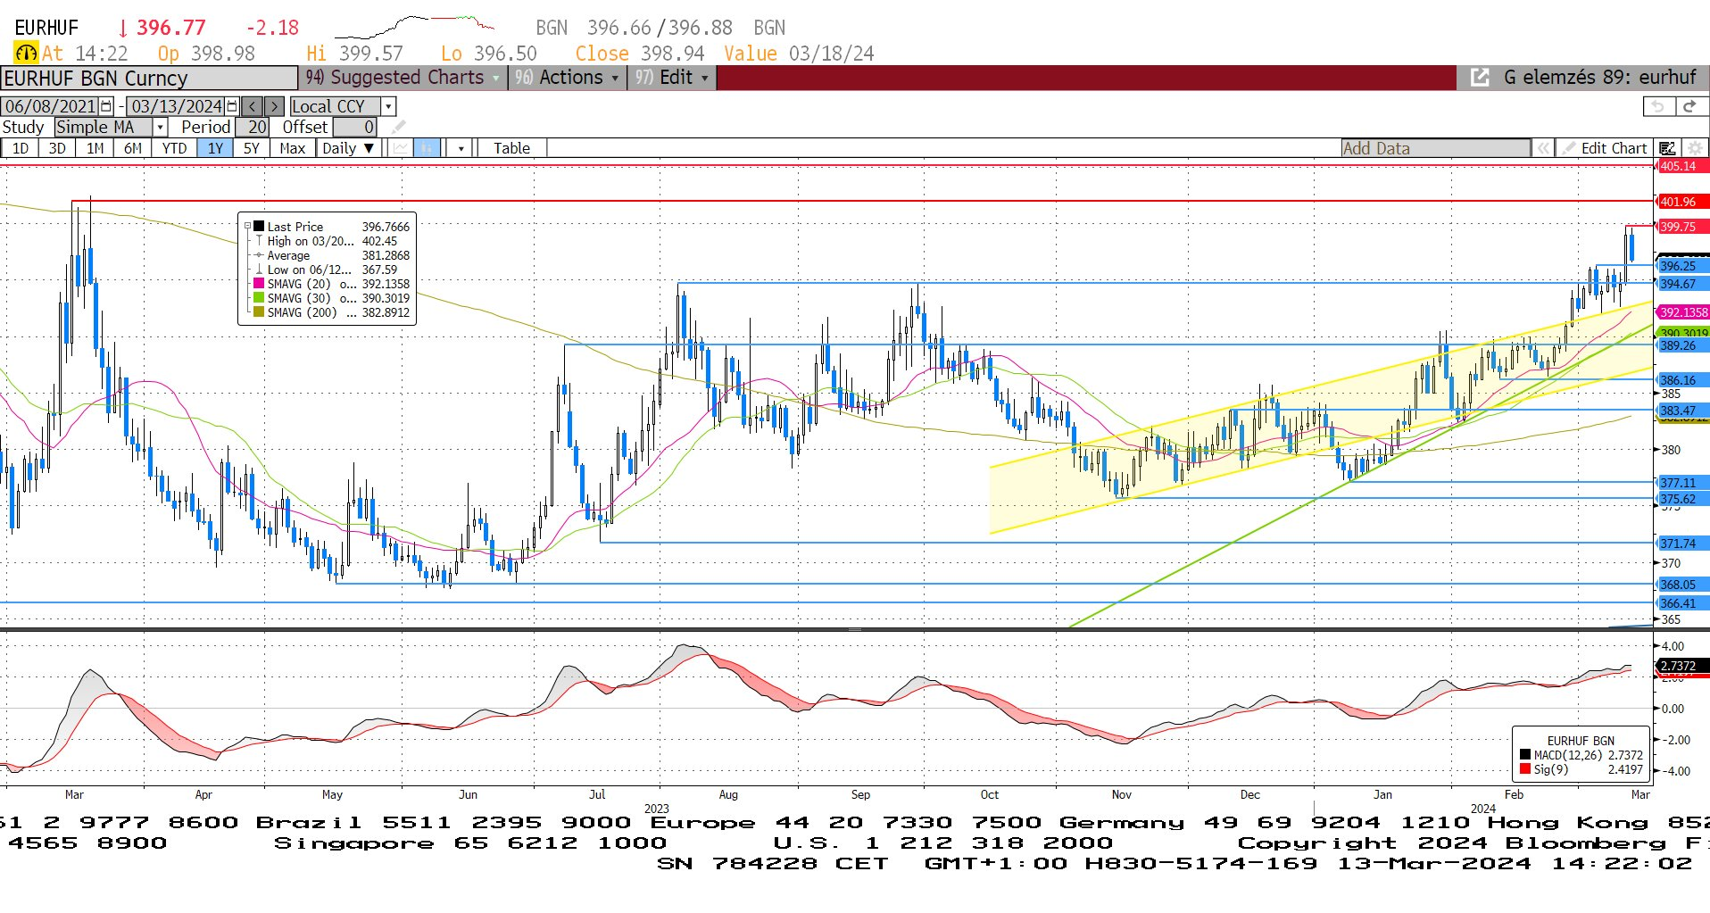The width and height of the screenshot is (1710, 913).
Task: Collapse the Add Data double-chevron
Action: [x=1542, y=148]
